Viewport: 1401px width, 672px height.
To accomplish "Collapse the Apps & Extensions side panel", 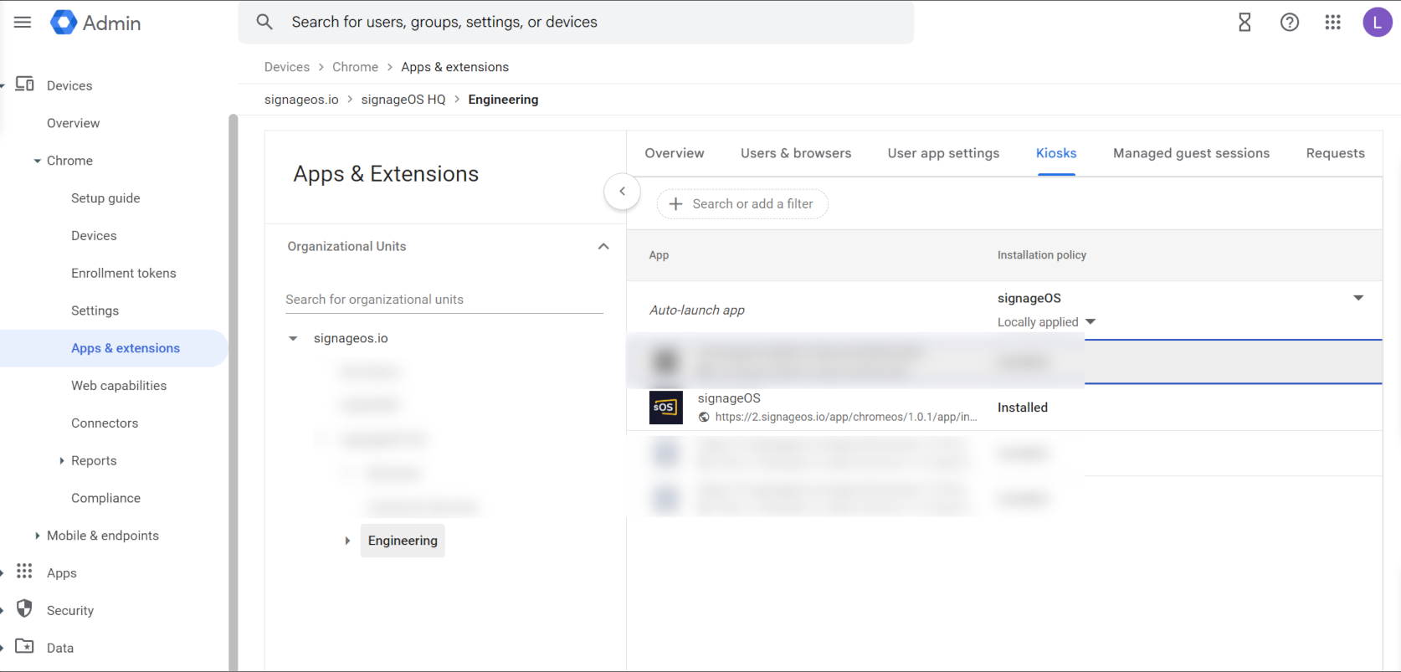I will click(622, 192).
